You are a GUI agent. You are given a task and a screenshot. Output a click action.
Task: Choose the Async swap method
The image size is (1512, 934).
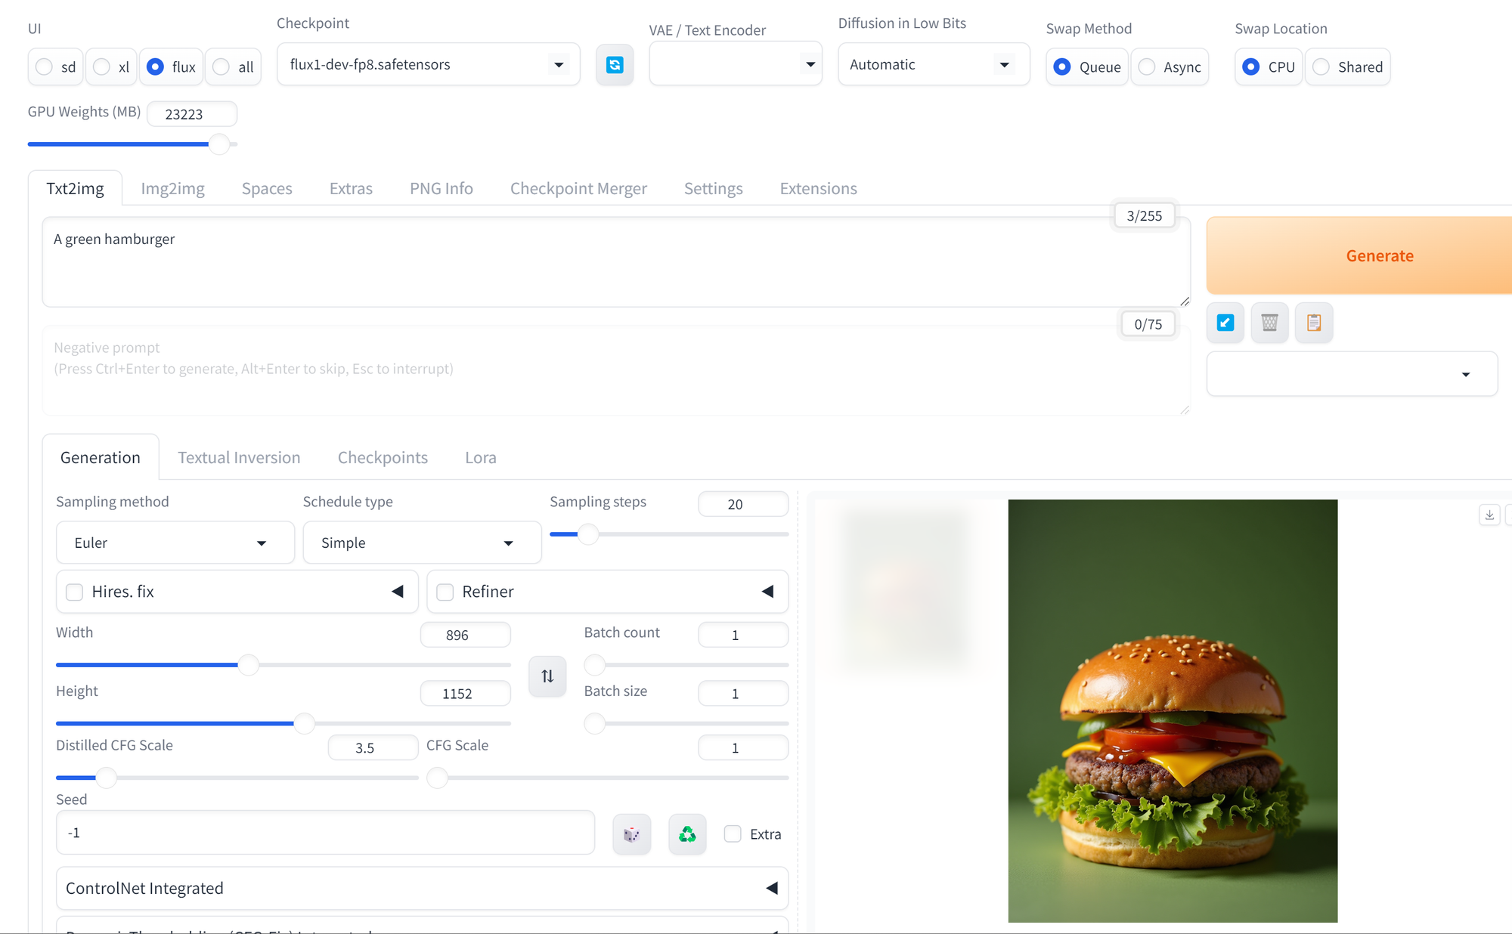(1147, 66)
